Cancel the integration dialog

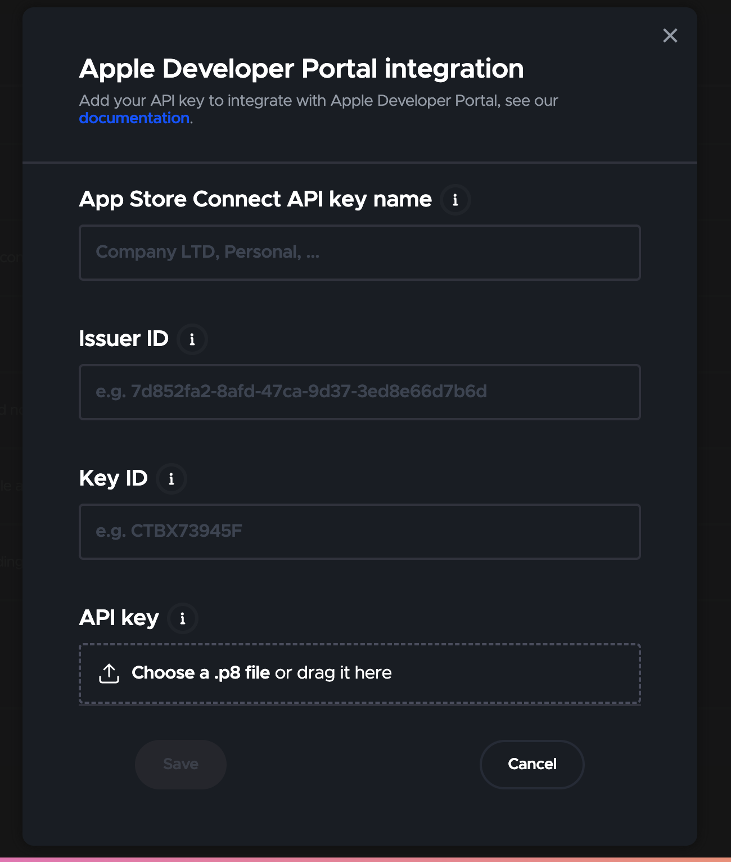pyautogui.click(x=532, y=764)
